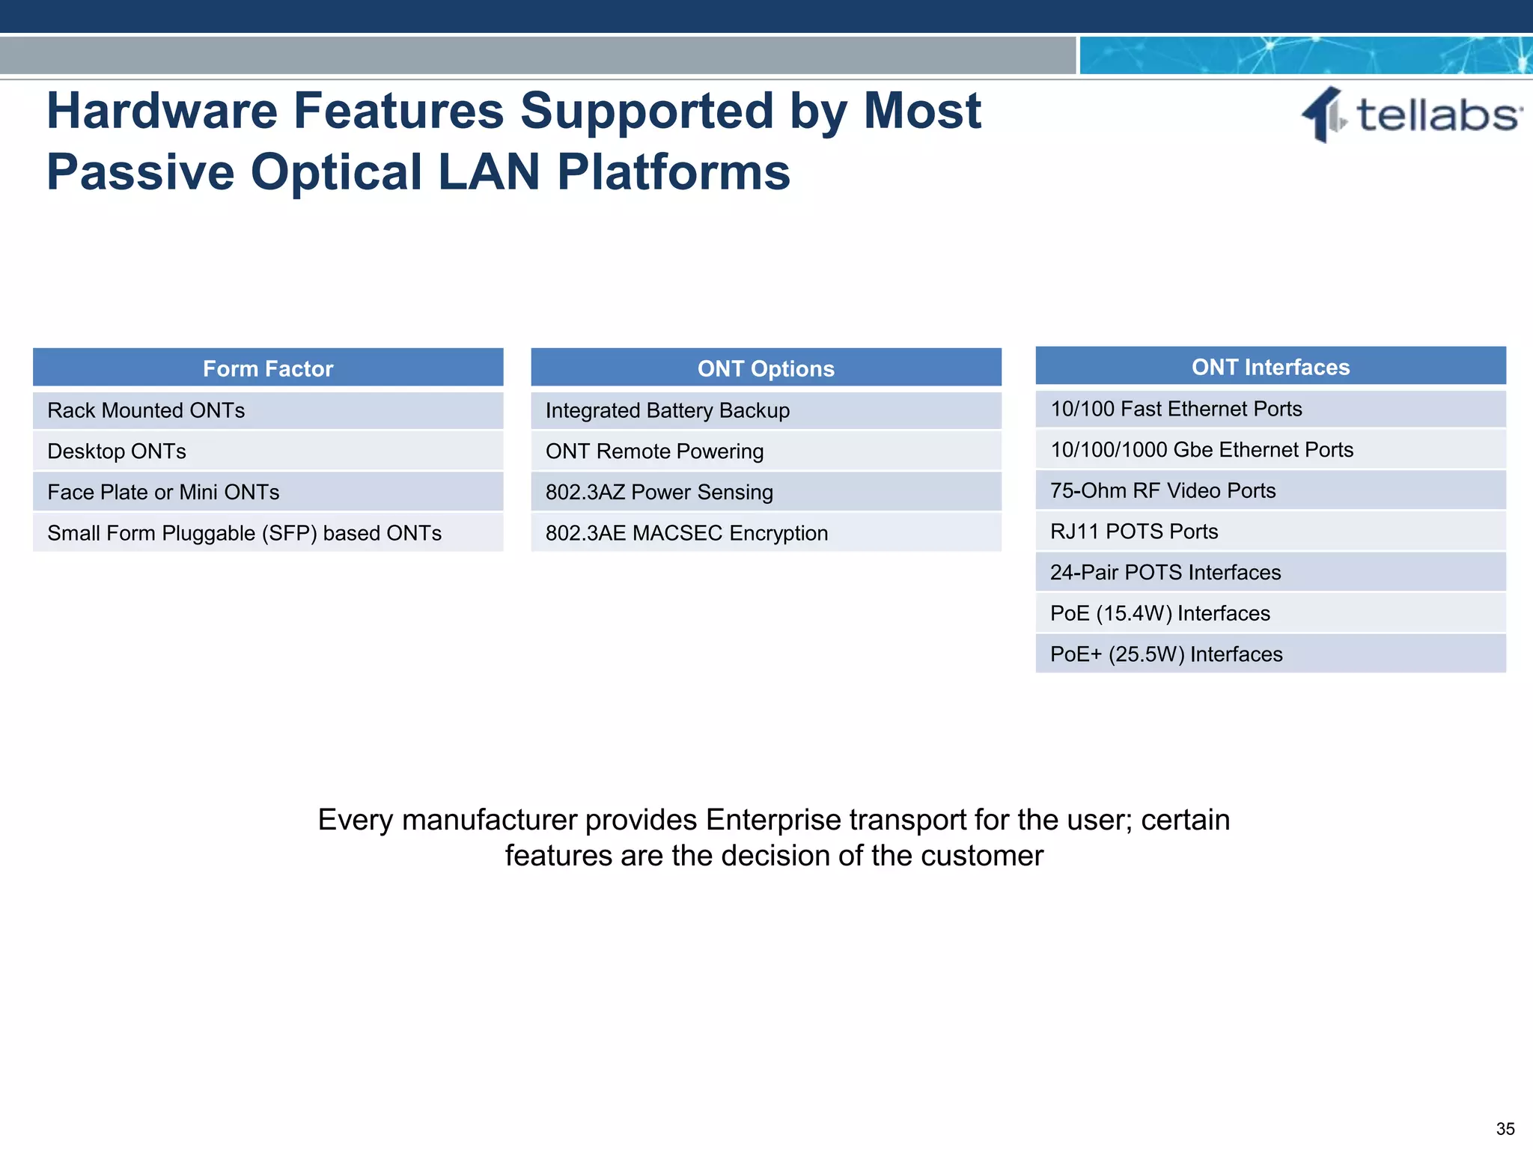Click the ONT Interfaces table header
The width and height of the screenshot is (1533, 1150).
(x=1270, y=367)
